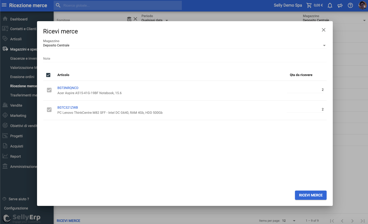This screenshot has height=224, width=368.
Task: Expand the Magazzino dropdown in the dialog
Action: (185, 45)
